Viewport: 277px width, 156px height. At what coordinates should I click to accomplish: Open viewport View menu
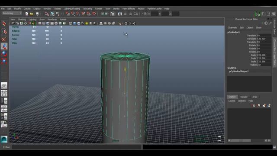click(x=13, y=19)
